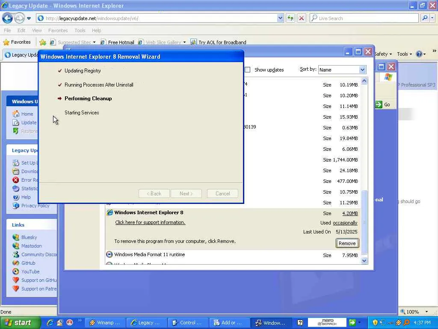Click the Nero Search toolbar box
Screen dimensions: 438x329
(x=327, y=323)
